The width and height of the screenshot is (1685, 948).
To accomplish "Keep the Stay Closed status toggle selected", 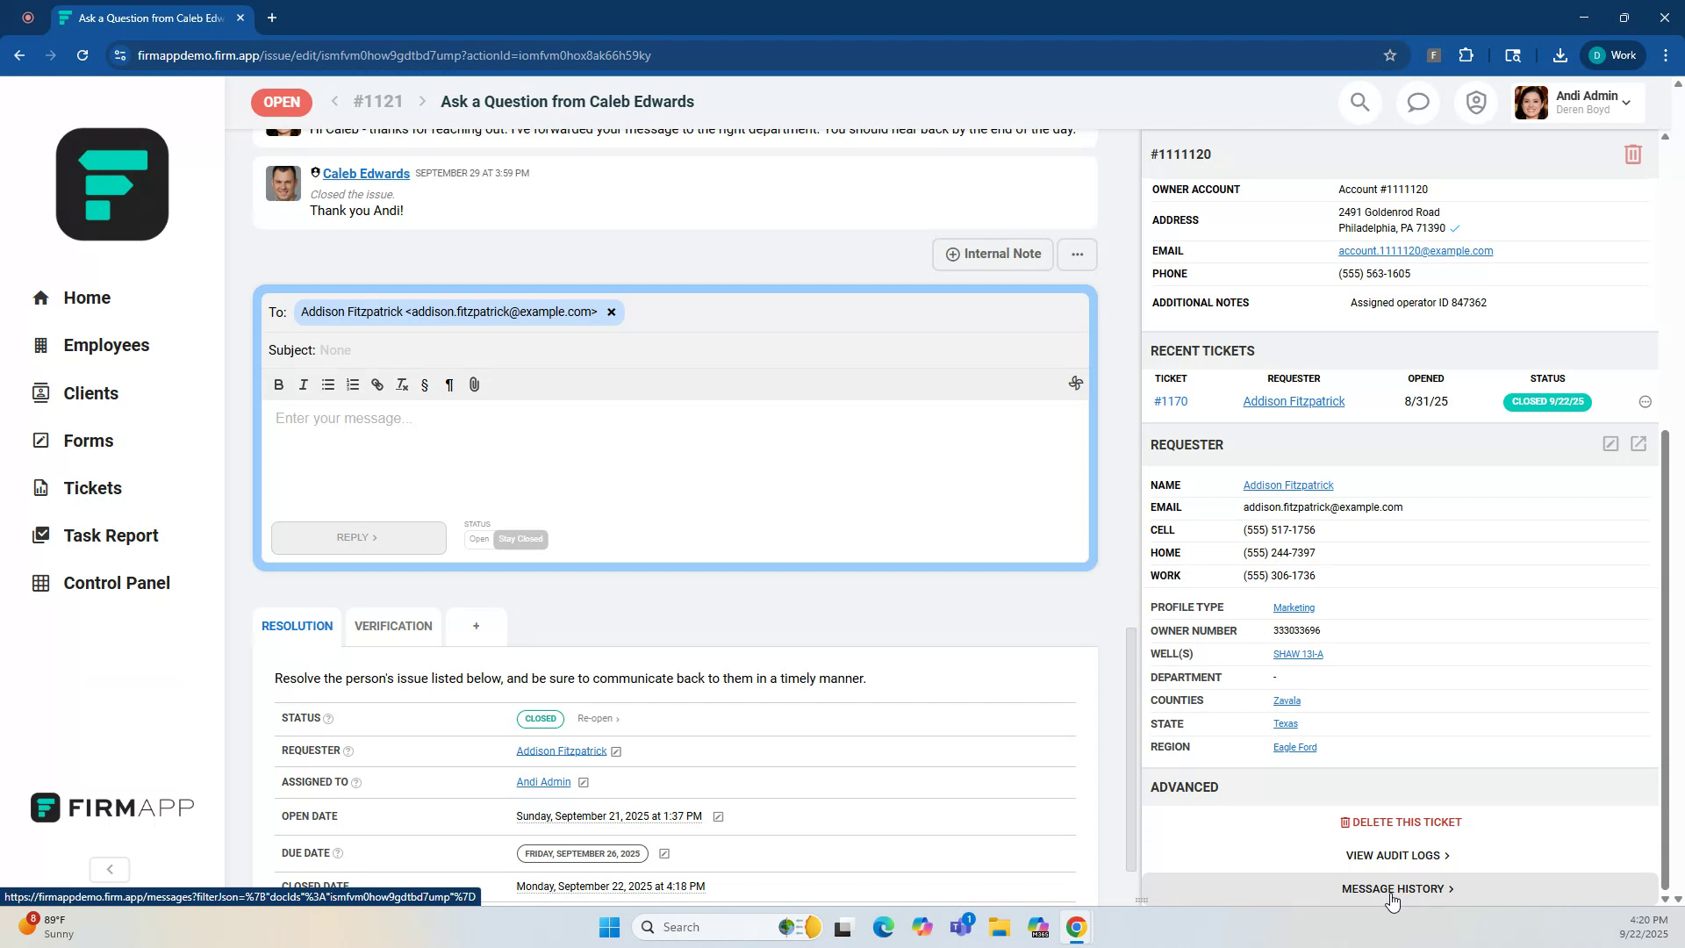I will [520, 539].
